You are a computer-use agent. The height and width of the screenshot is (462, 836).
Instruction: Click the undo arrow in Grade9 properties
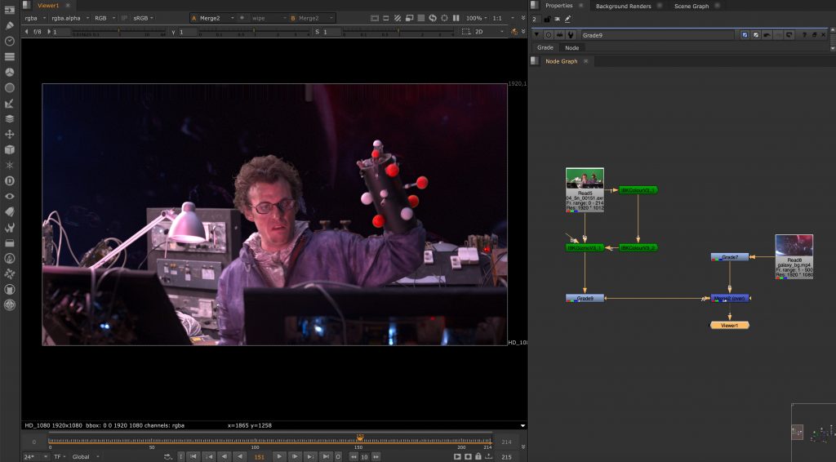[x=767, y=35]
